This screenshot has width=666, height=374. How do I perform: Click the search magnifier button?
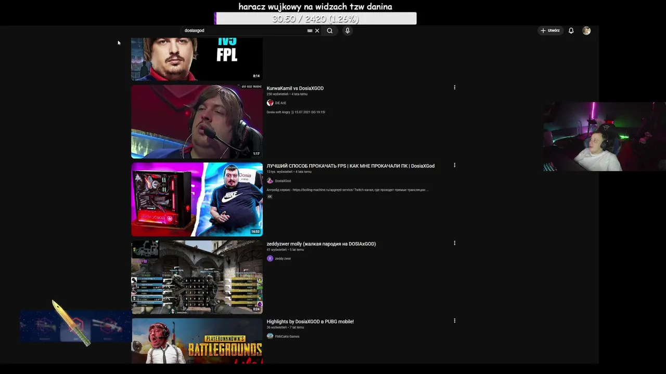[x=330, y=31]
